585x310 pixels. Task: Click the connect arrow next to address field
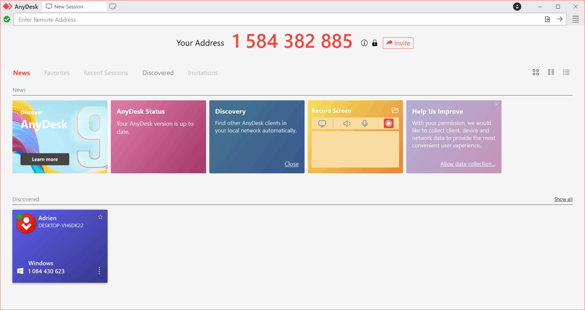click(x=559, y=19)
